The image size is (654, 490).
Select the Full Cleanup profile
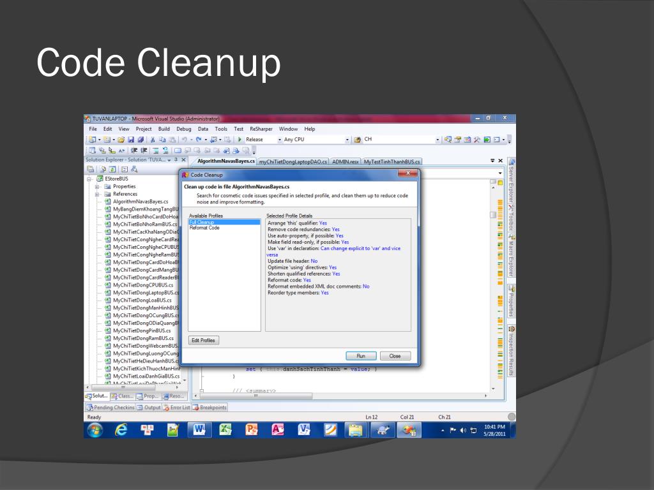pos(224,222)
